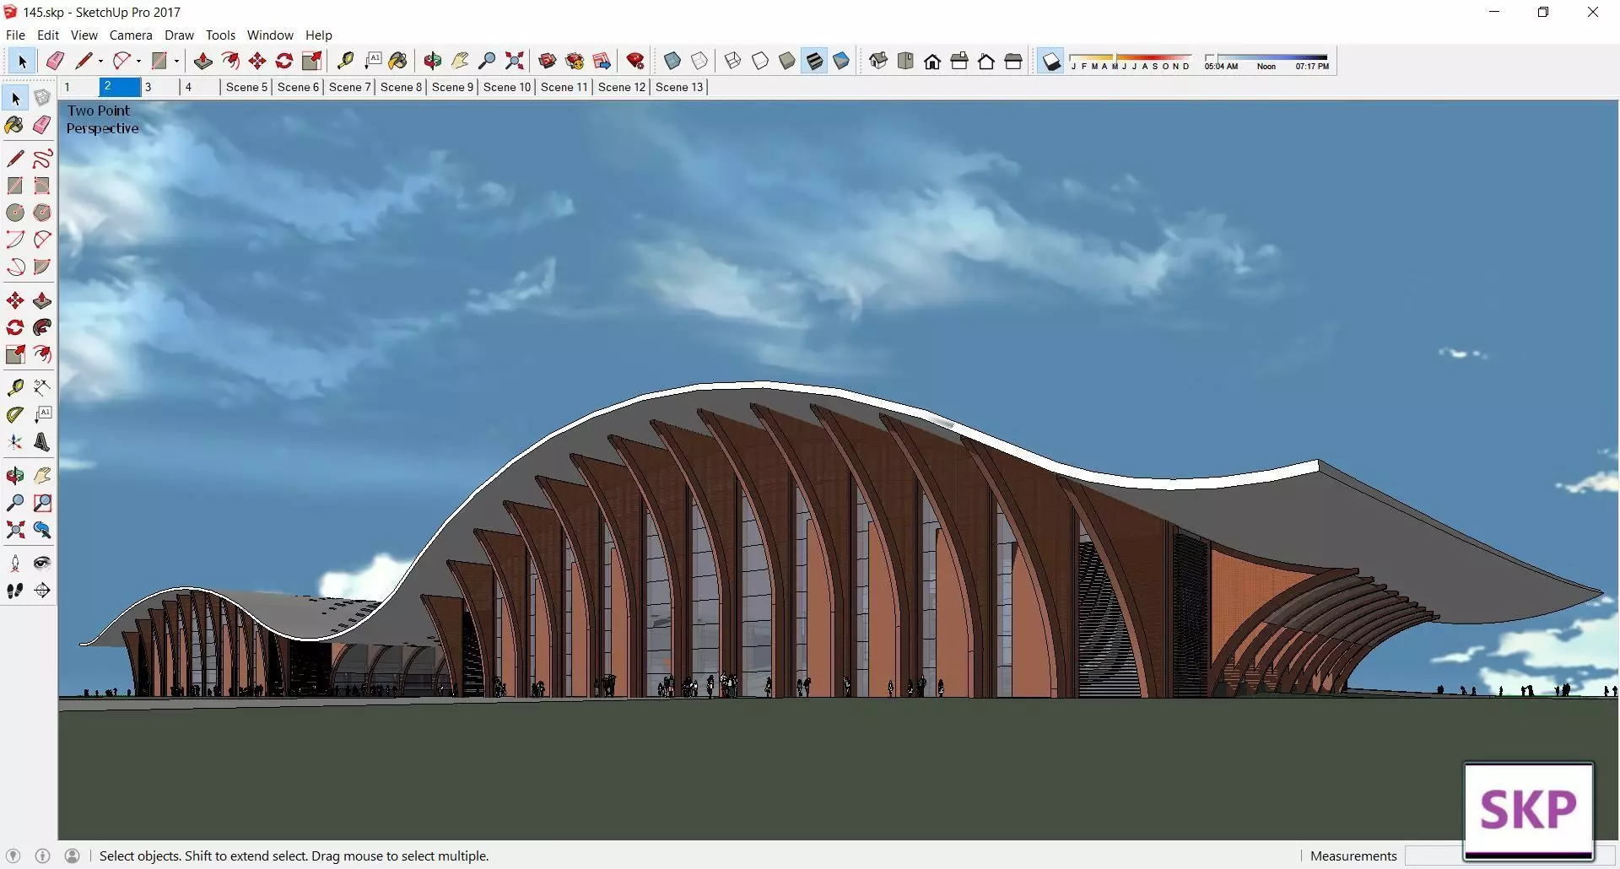This screenshot has width=1620, height=869.
Task: Select the Section Plane tool
Action: tap(42, 590)
